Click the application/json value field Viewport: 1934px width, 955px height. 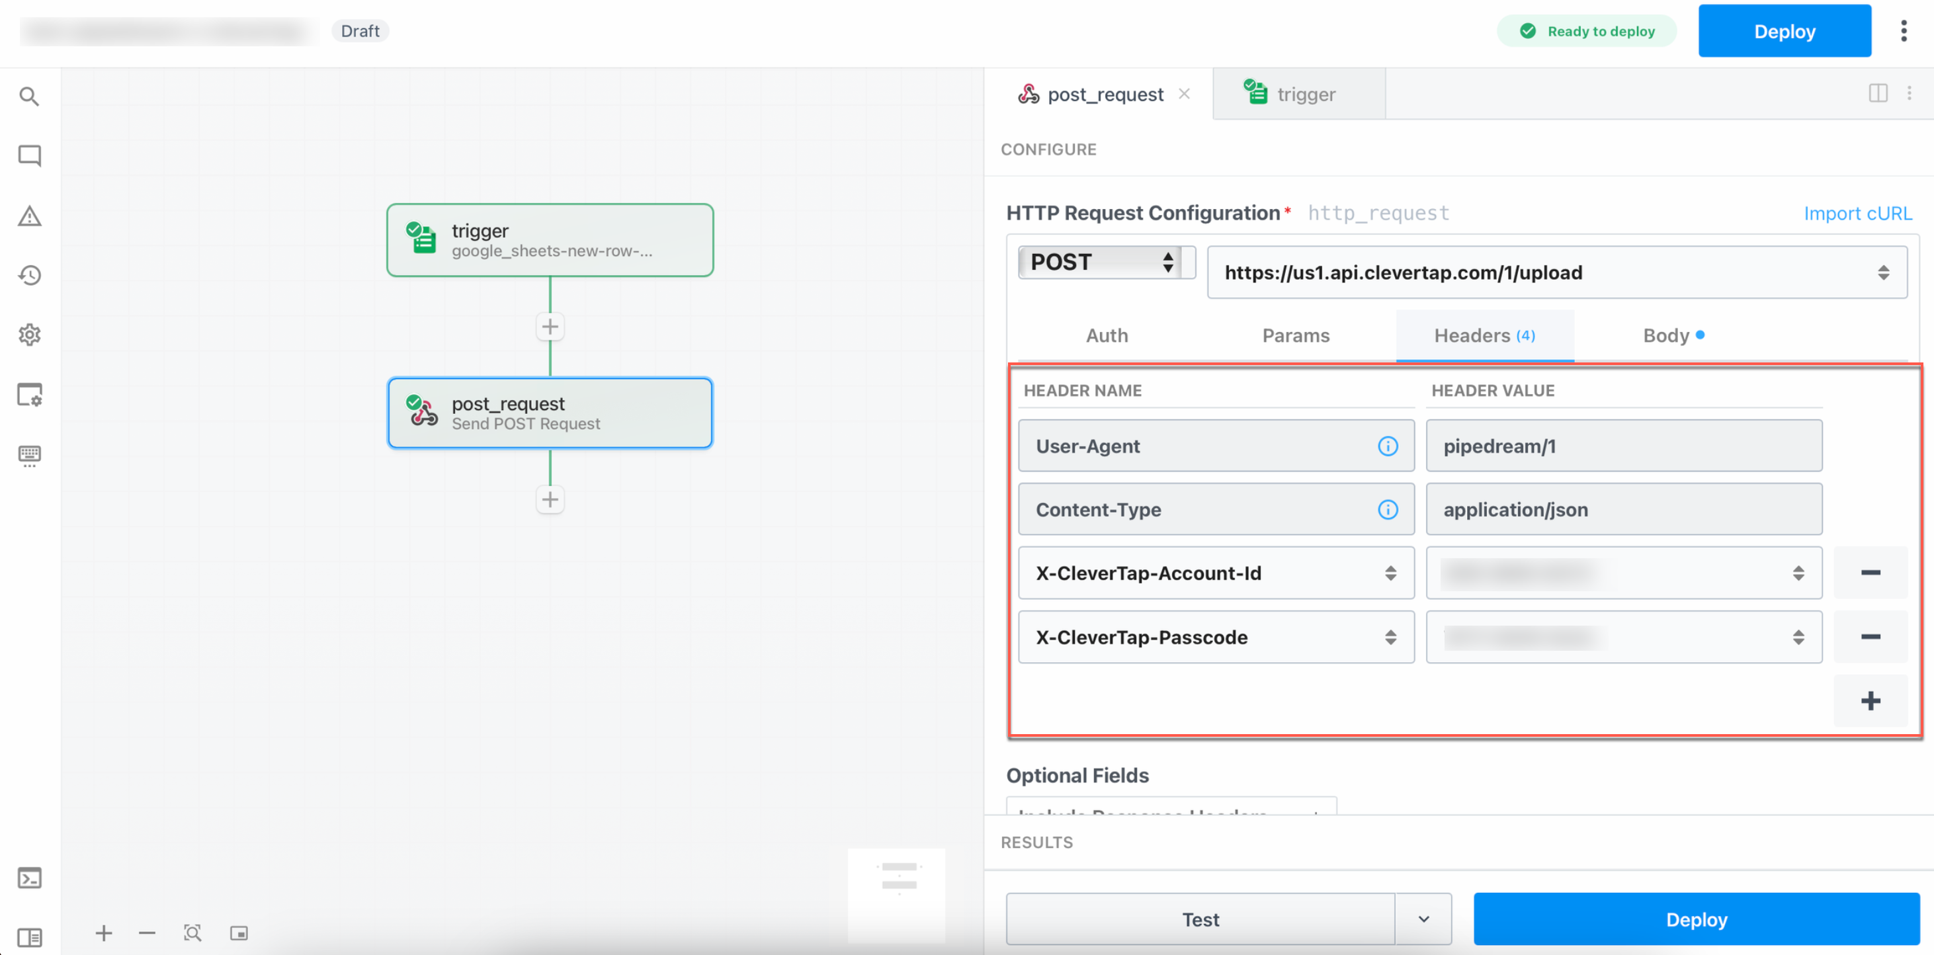click(1623, 510)
